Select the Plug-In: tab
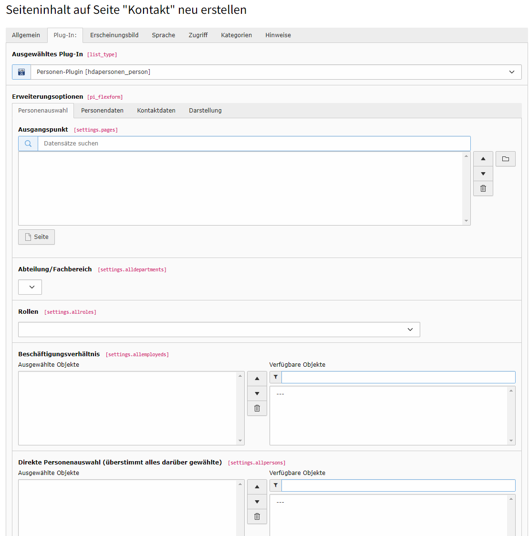The height and width of the screenshot is (536, 529). tap(65, 35)
